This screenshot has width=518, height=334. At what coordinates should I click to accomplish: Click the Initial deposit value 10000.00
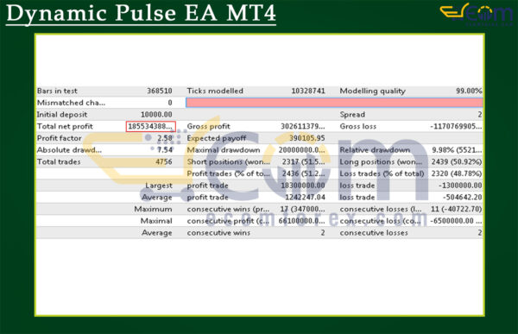[x=156, y=115]
